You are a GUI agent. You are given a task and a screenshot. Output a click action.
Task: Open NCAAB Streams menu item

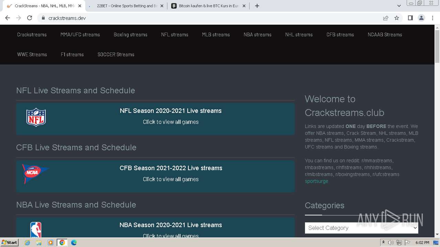point(385,35)
